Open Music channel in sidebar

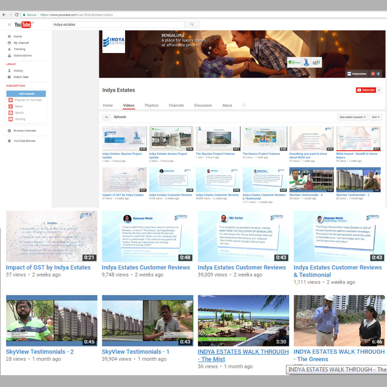click(19, 106)
